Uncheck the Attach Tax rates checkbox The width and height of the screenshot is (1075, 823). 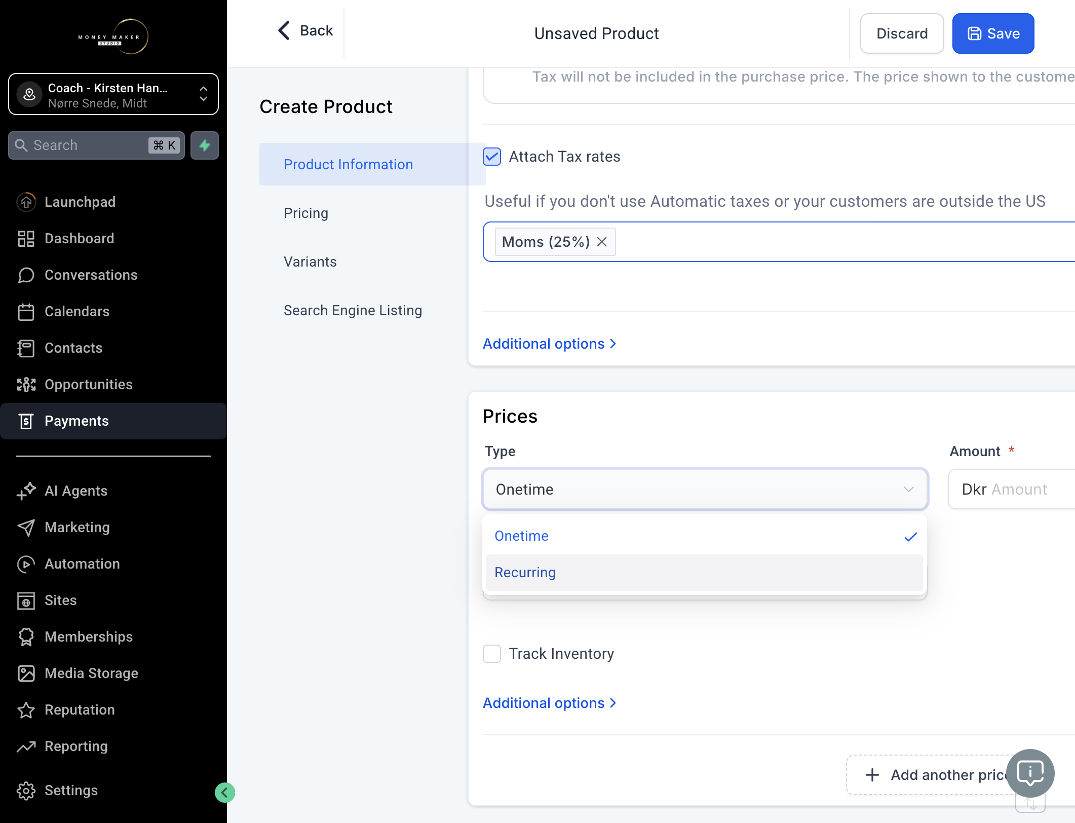[x=491, y=157]
